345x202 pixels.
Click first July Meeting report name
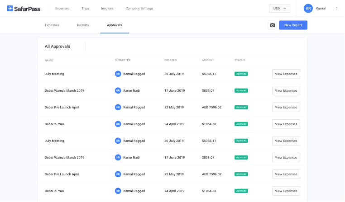54,74
